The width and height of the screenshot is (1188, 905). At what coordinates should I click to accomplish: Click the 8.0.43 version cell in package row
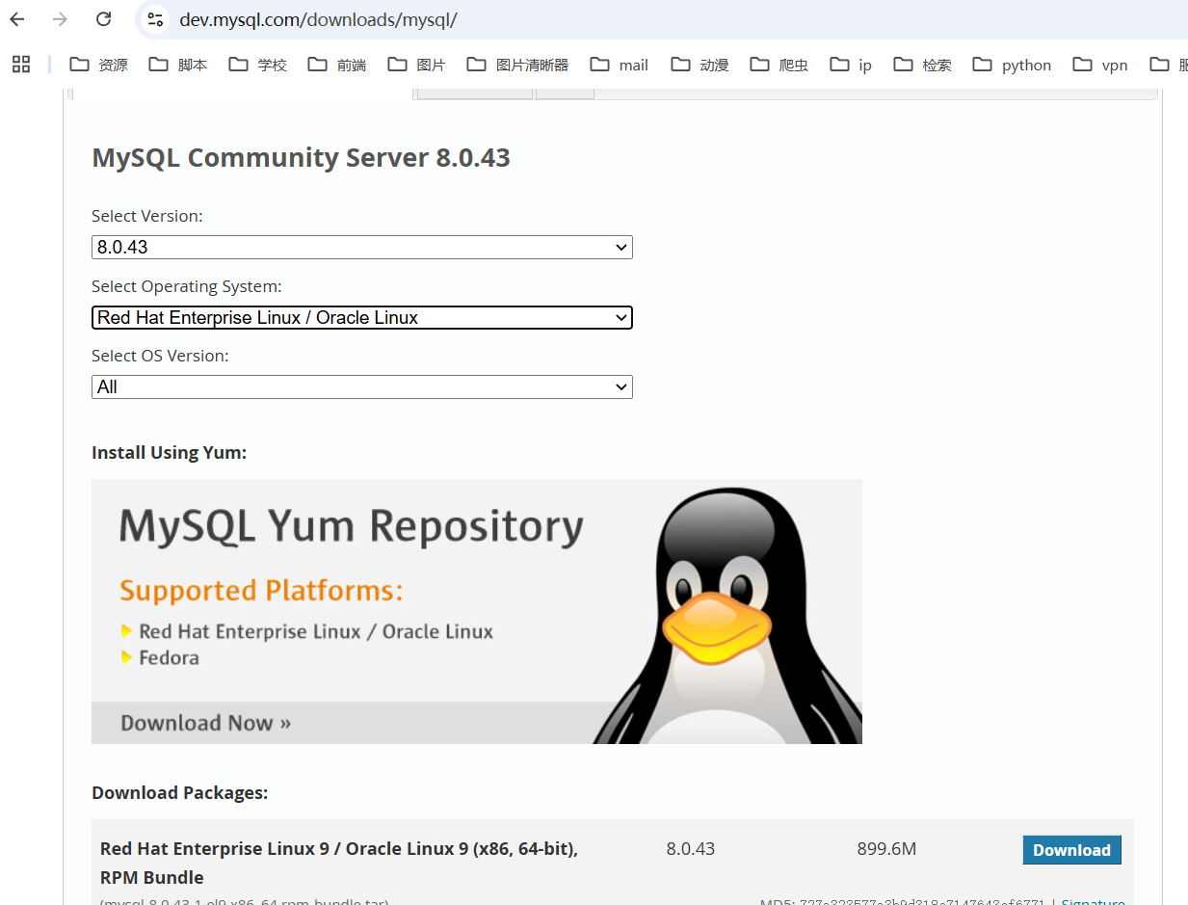point(690,849)
